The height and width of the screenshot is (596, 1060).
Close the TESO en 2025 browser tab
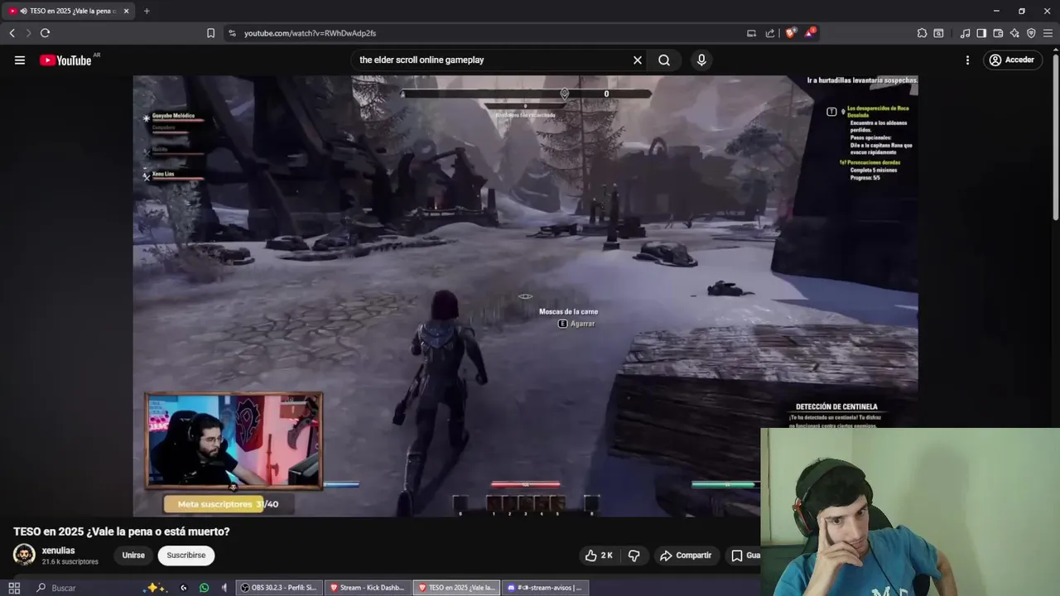click(x=126, y=11)
